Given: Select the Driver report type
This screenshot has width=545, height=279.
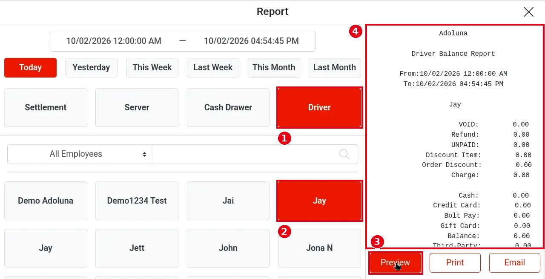Looking at the screenshot, I should [x=319, y=107].
